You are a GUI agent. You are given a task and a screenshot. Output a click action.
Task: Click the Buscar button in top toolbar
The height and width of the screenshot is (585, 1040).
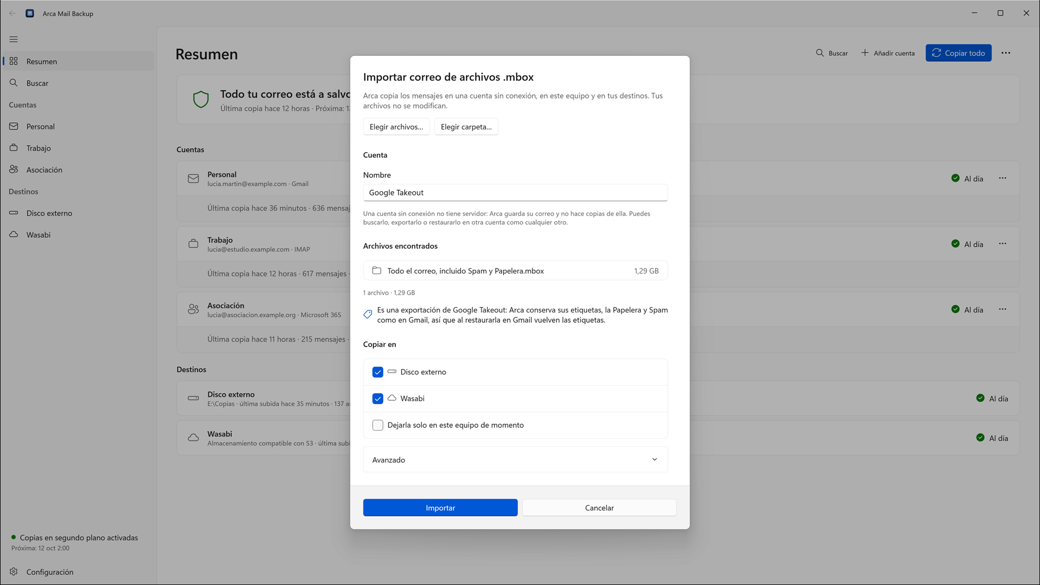831,53
